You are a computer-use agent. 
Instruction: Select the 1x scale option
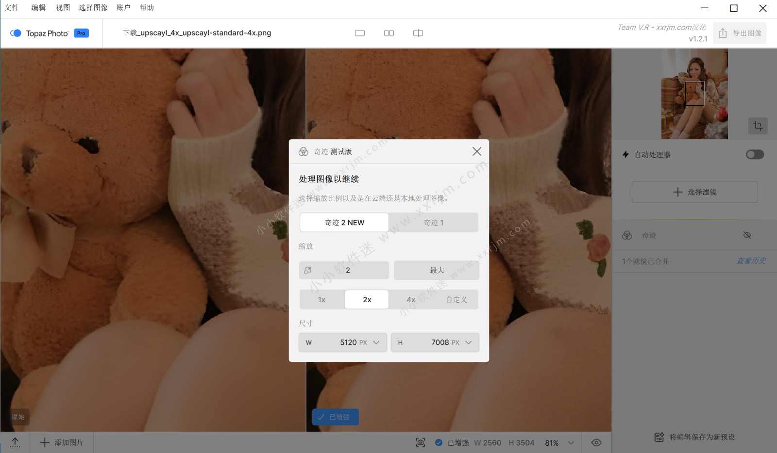click(x=321, y=300)
